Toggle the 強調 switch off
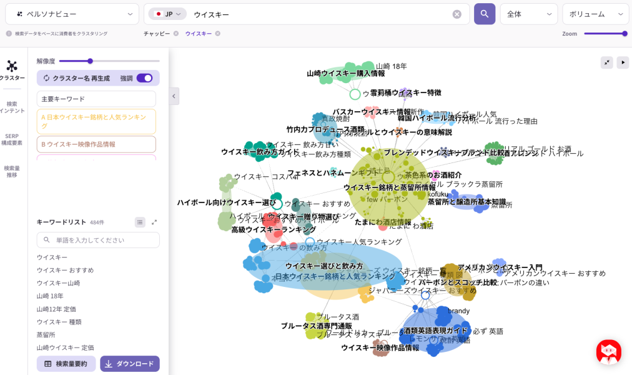This screenshot has width=632, height=375. [x=144, y=78]
